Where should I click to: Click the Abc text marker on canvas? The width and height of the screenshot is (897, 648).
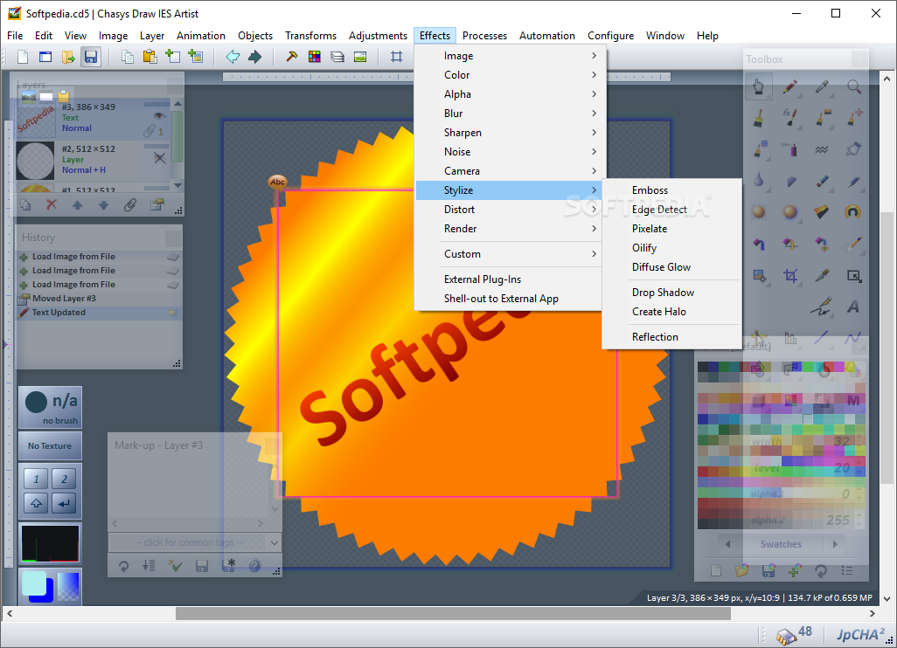tap(277, 182)
